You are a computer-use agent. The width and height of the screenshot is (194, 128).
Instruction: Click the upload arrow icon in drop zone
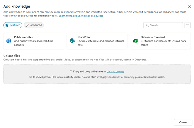(x=71, y=71)
